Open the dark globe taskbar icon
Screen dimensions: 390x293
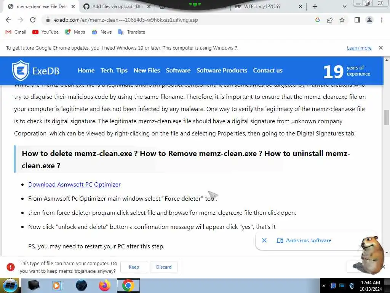(82, 285)
